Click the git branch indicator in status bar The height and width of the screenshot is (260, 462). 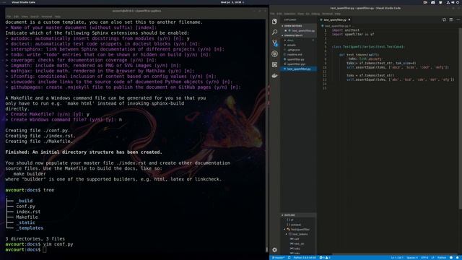pos(278,258)
